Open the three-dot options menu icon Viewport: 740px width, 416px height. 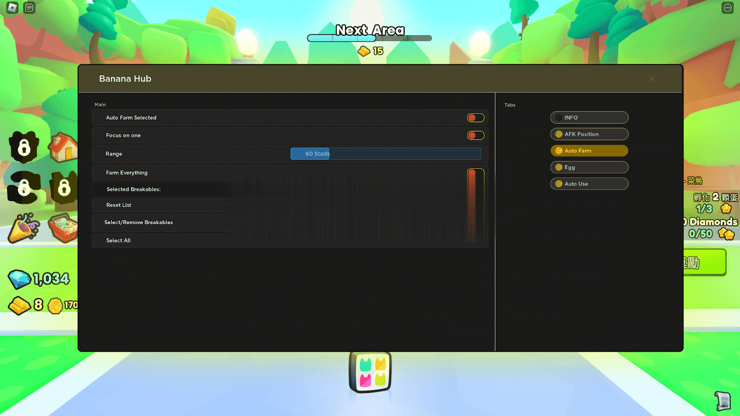point(728,8)
